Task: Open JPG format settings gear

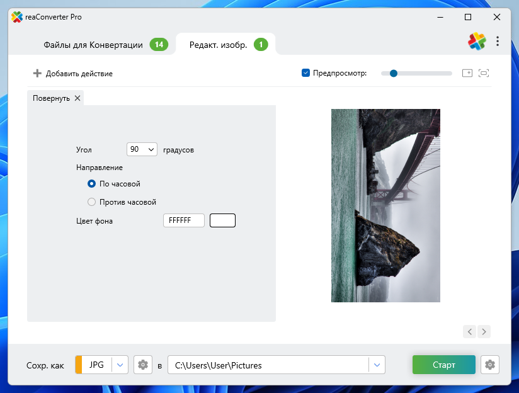Action: tap(143, 365)
